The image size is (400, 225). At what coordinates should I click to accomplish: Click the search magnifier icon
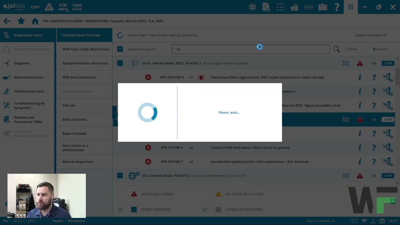[336, 49]
